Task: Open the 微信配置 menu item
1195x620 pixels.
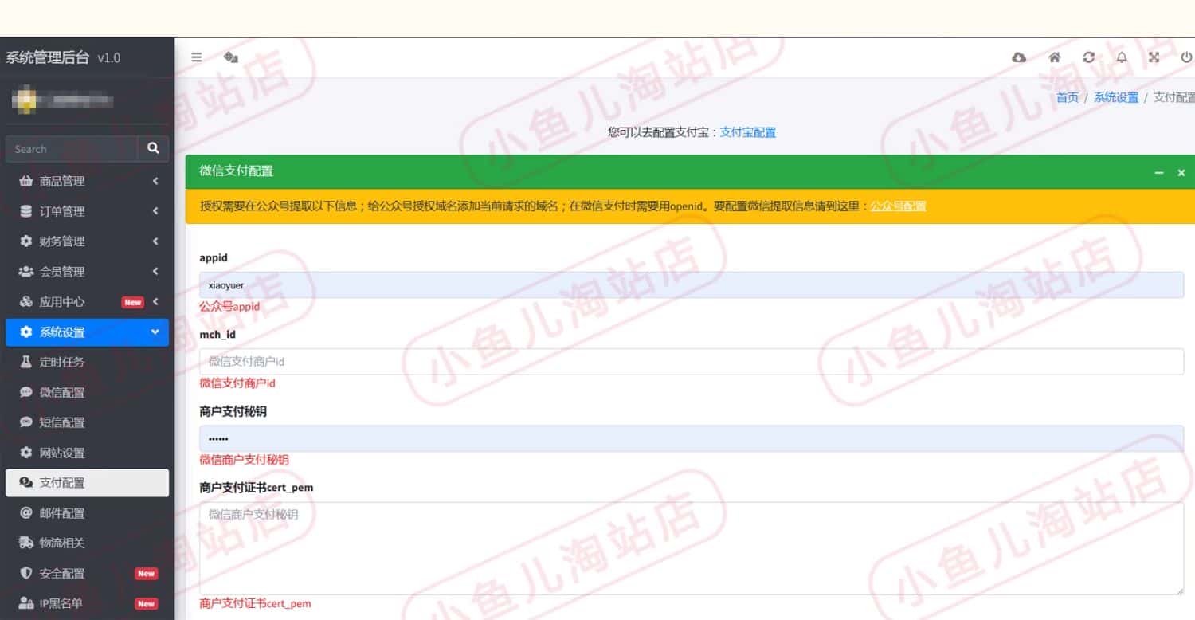Action: pos(87,392)
